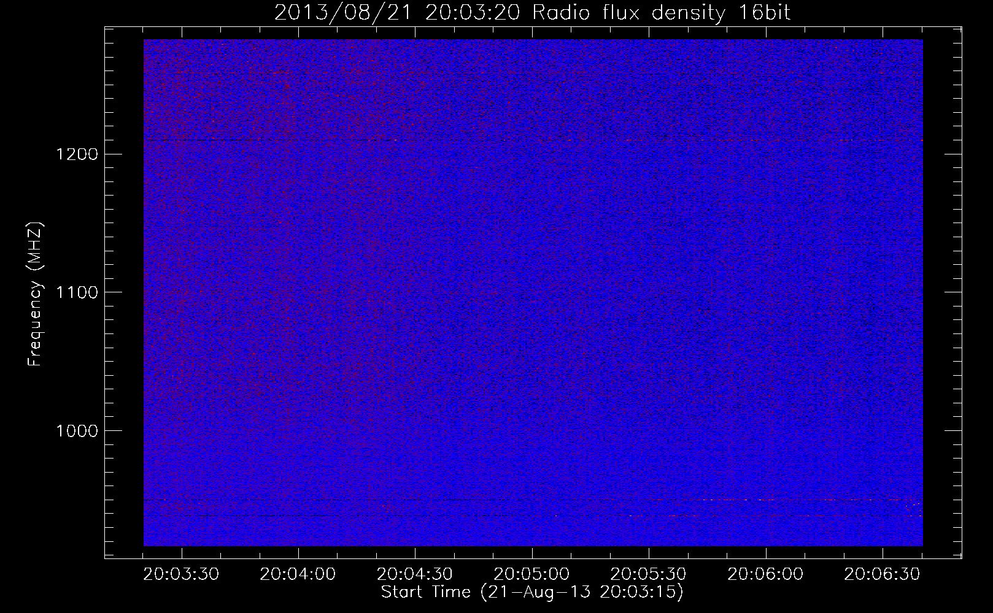Click the 20:06:00 time tick label

tap(765, 574)
